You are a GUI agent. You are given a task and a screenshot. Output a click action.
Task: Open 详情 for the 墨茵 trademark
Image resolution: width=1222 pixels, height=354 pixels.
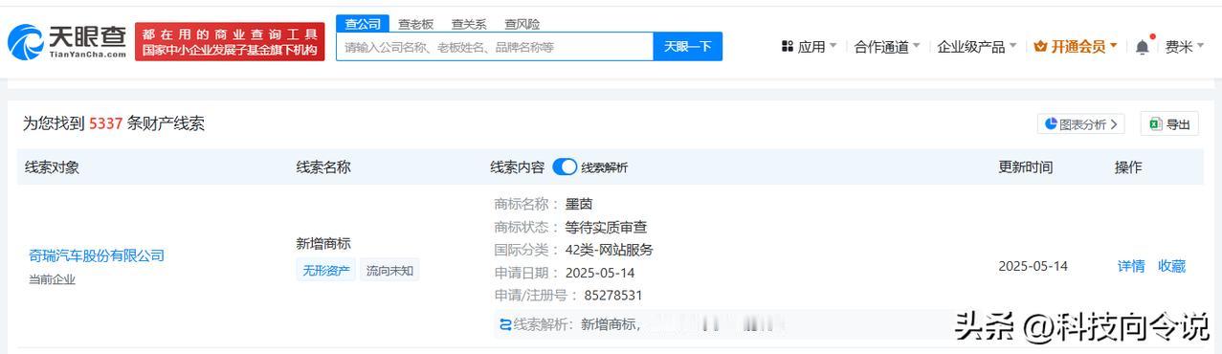[1131, 266]
